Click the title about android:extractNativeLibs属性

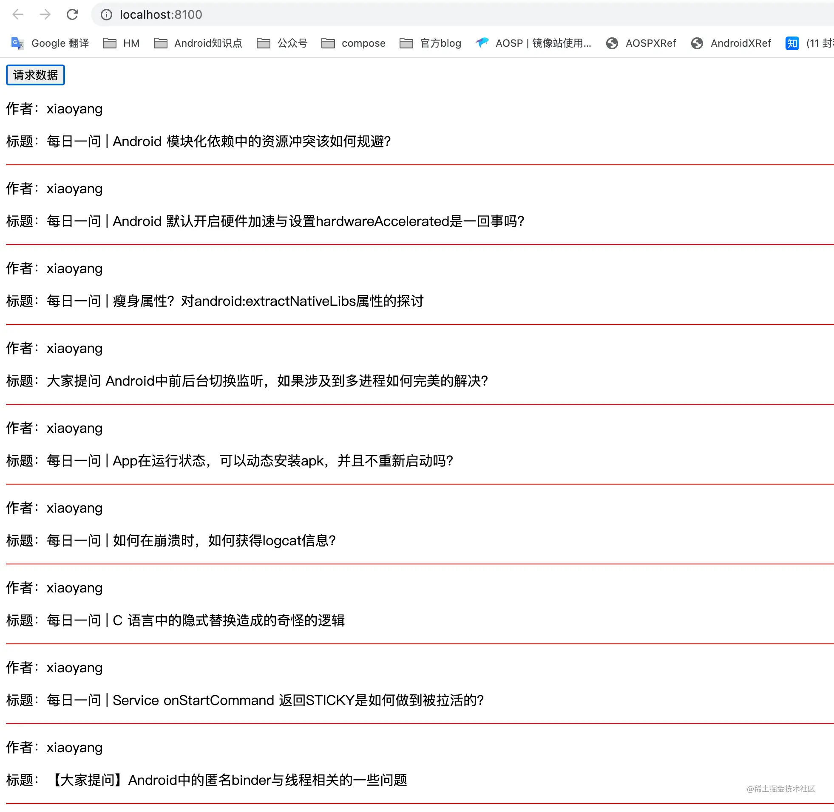coord(215,301)
